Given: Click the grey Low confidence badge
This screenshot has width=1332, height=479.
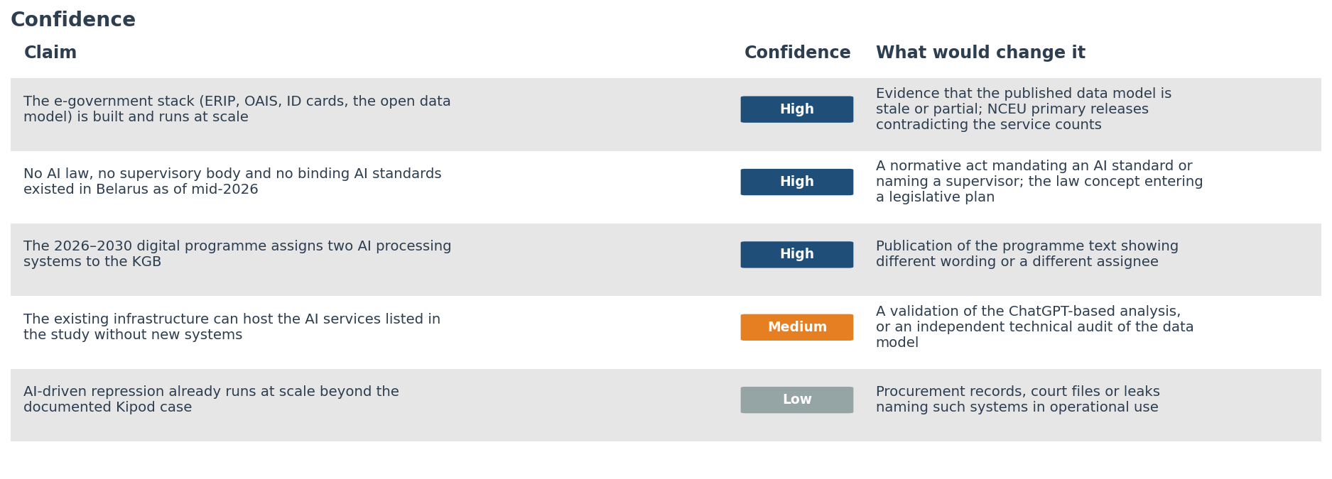Looking at the screenshot, I should click(x=796, y=400).
